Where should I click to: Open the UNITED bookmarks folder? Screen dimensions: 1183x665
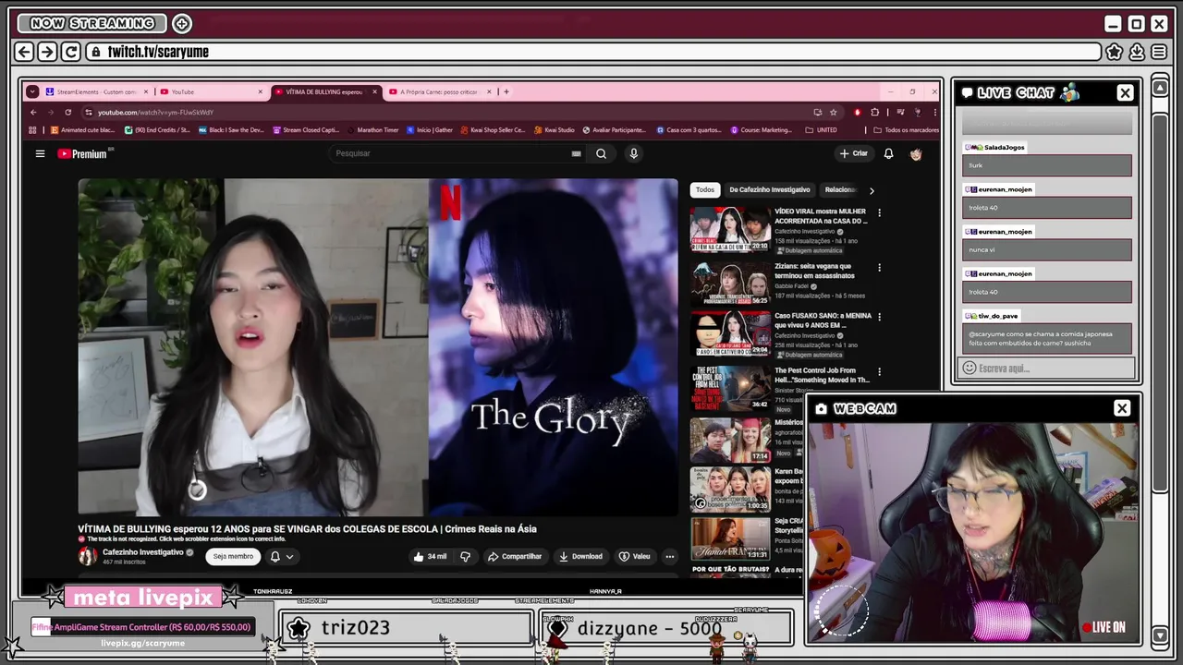tap(821, 130)
